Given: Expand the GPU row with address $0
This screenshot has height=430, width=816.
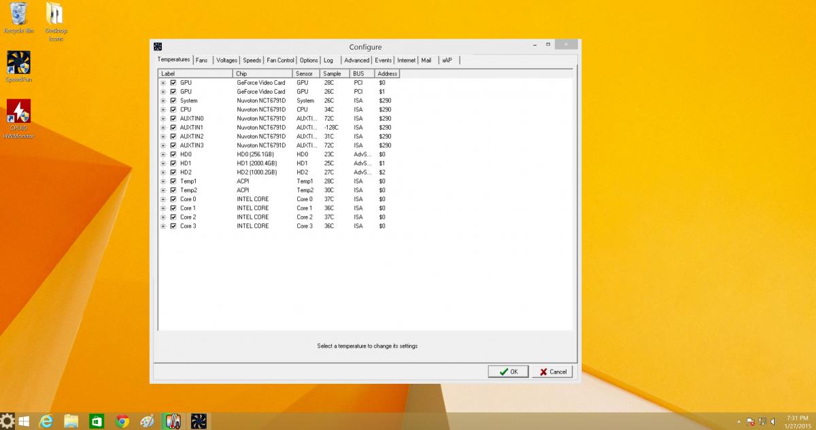Looking at the screenshot, I should [163, 82].
